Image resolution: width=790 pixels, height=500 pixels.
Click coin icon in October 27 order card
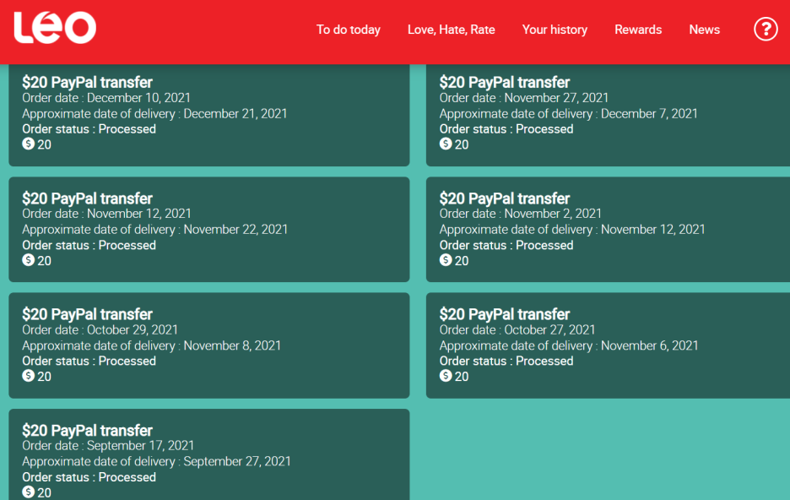[446, 376]
